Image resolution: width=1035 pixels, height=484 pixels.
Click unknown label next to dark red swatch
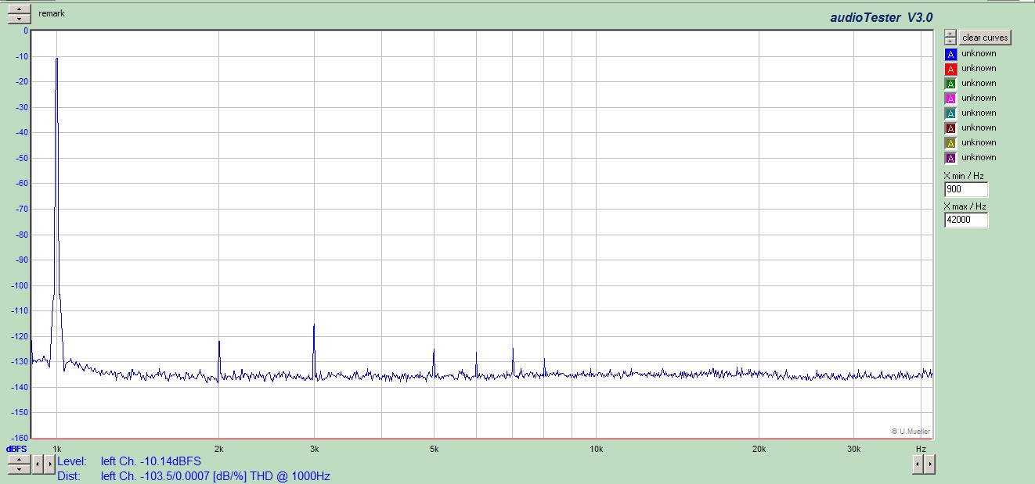(979, 127)
